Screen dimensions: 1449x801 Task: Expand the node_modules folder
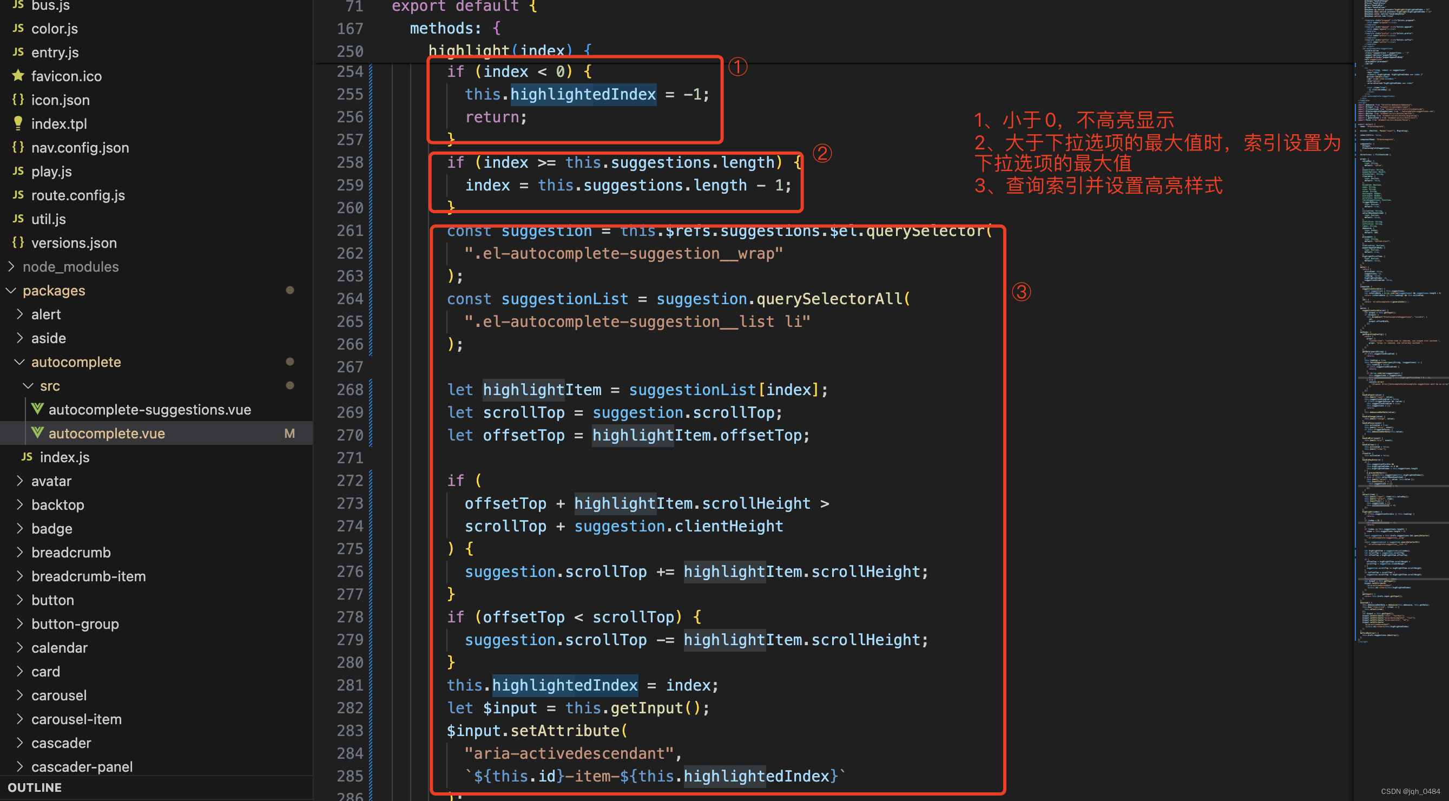(x=10, y=267)
